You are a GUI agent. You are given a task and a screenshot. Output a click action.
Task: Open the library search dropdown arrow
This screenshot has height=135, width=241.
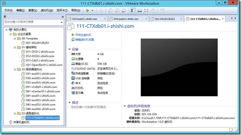click(x=61, y=22)
